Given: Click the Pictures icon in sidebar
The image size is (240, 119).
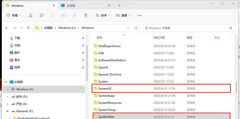Looking at the screenshot, I should tap(11, 53).
